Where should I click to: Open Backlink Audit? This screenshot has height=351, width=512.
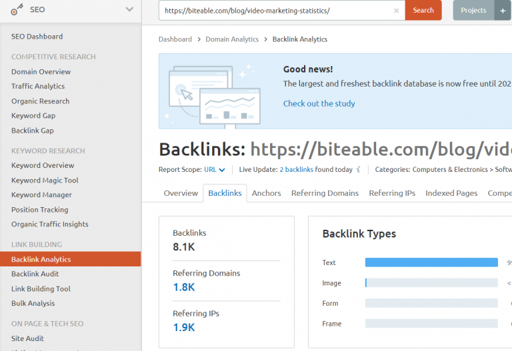point(35,274)
